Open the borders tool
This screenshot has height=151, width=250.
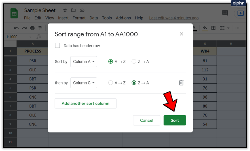pos(213,28)
